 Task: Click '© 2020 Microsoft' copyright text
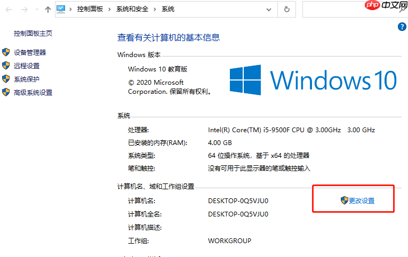(156, 83)
